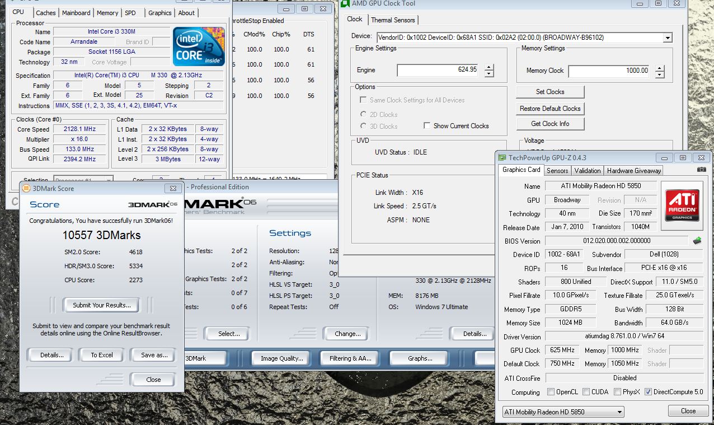The height and width of the screenshot is (425, 714).
Task: Click the Select... button in 3DMark06
Action: click(x=229, y=334)
